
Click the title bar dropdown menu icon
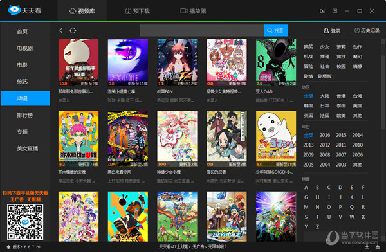[x=335, y=11]
